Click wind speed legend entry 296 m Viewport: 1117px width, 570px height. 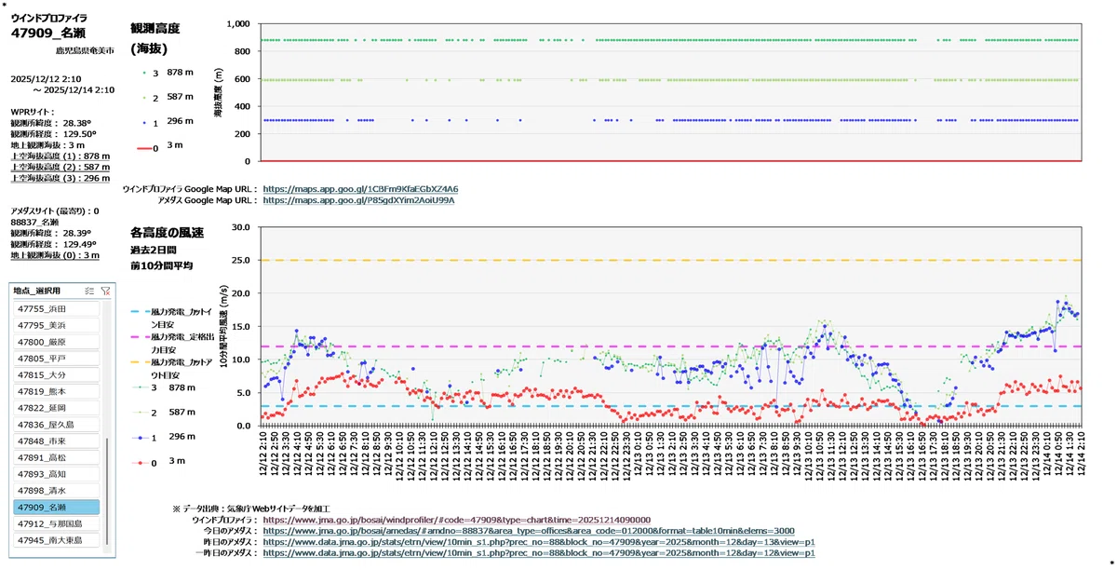[x=164, y=437]
